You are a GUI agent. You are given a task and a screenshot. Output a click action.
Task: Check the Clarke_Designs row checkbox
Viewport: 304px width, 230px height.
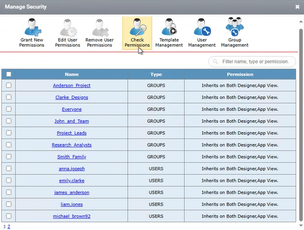point(9,97)
